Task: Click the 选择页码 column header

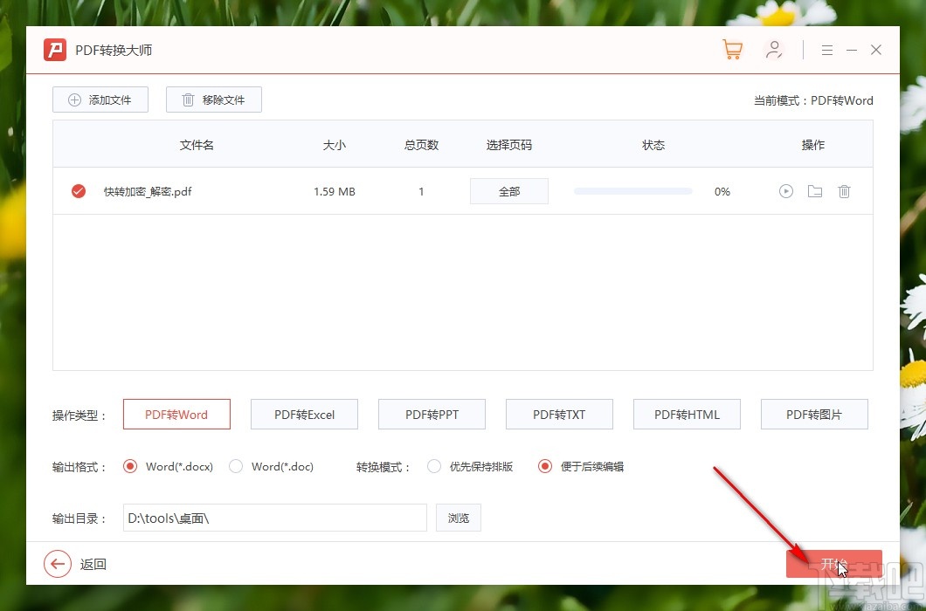Action: 509,145
